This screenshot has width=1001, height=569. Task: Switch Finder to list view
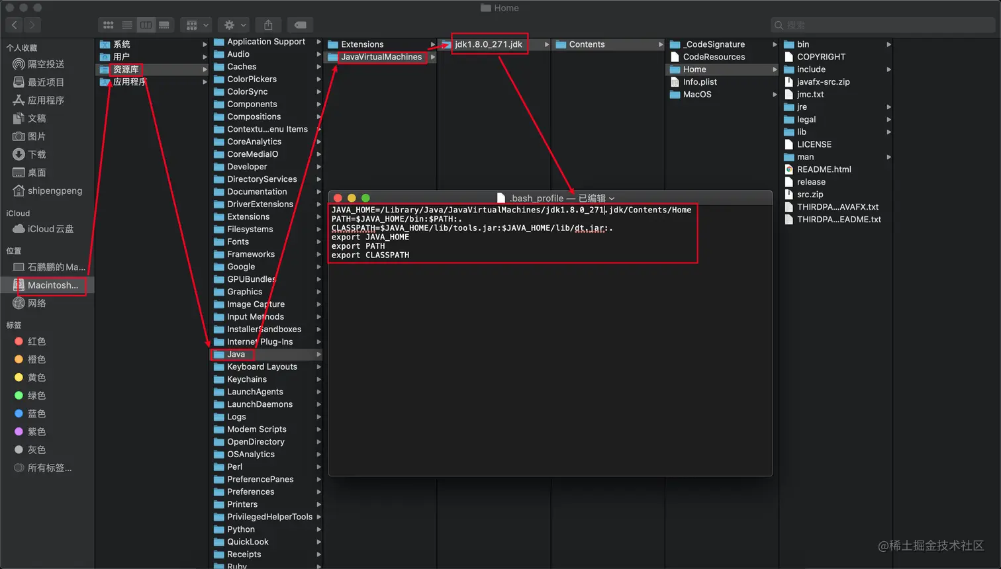[127, 25]
